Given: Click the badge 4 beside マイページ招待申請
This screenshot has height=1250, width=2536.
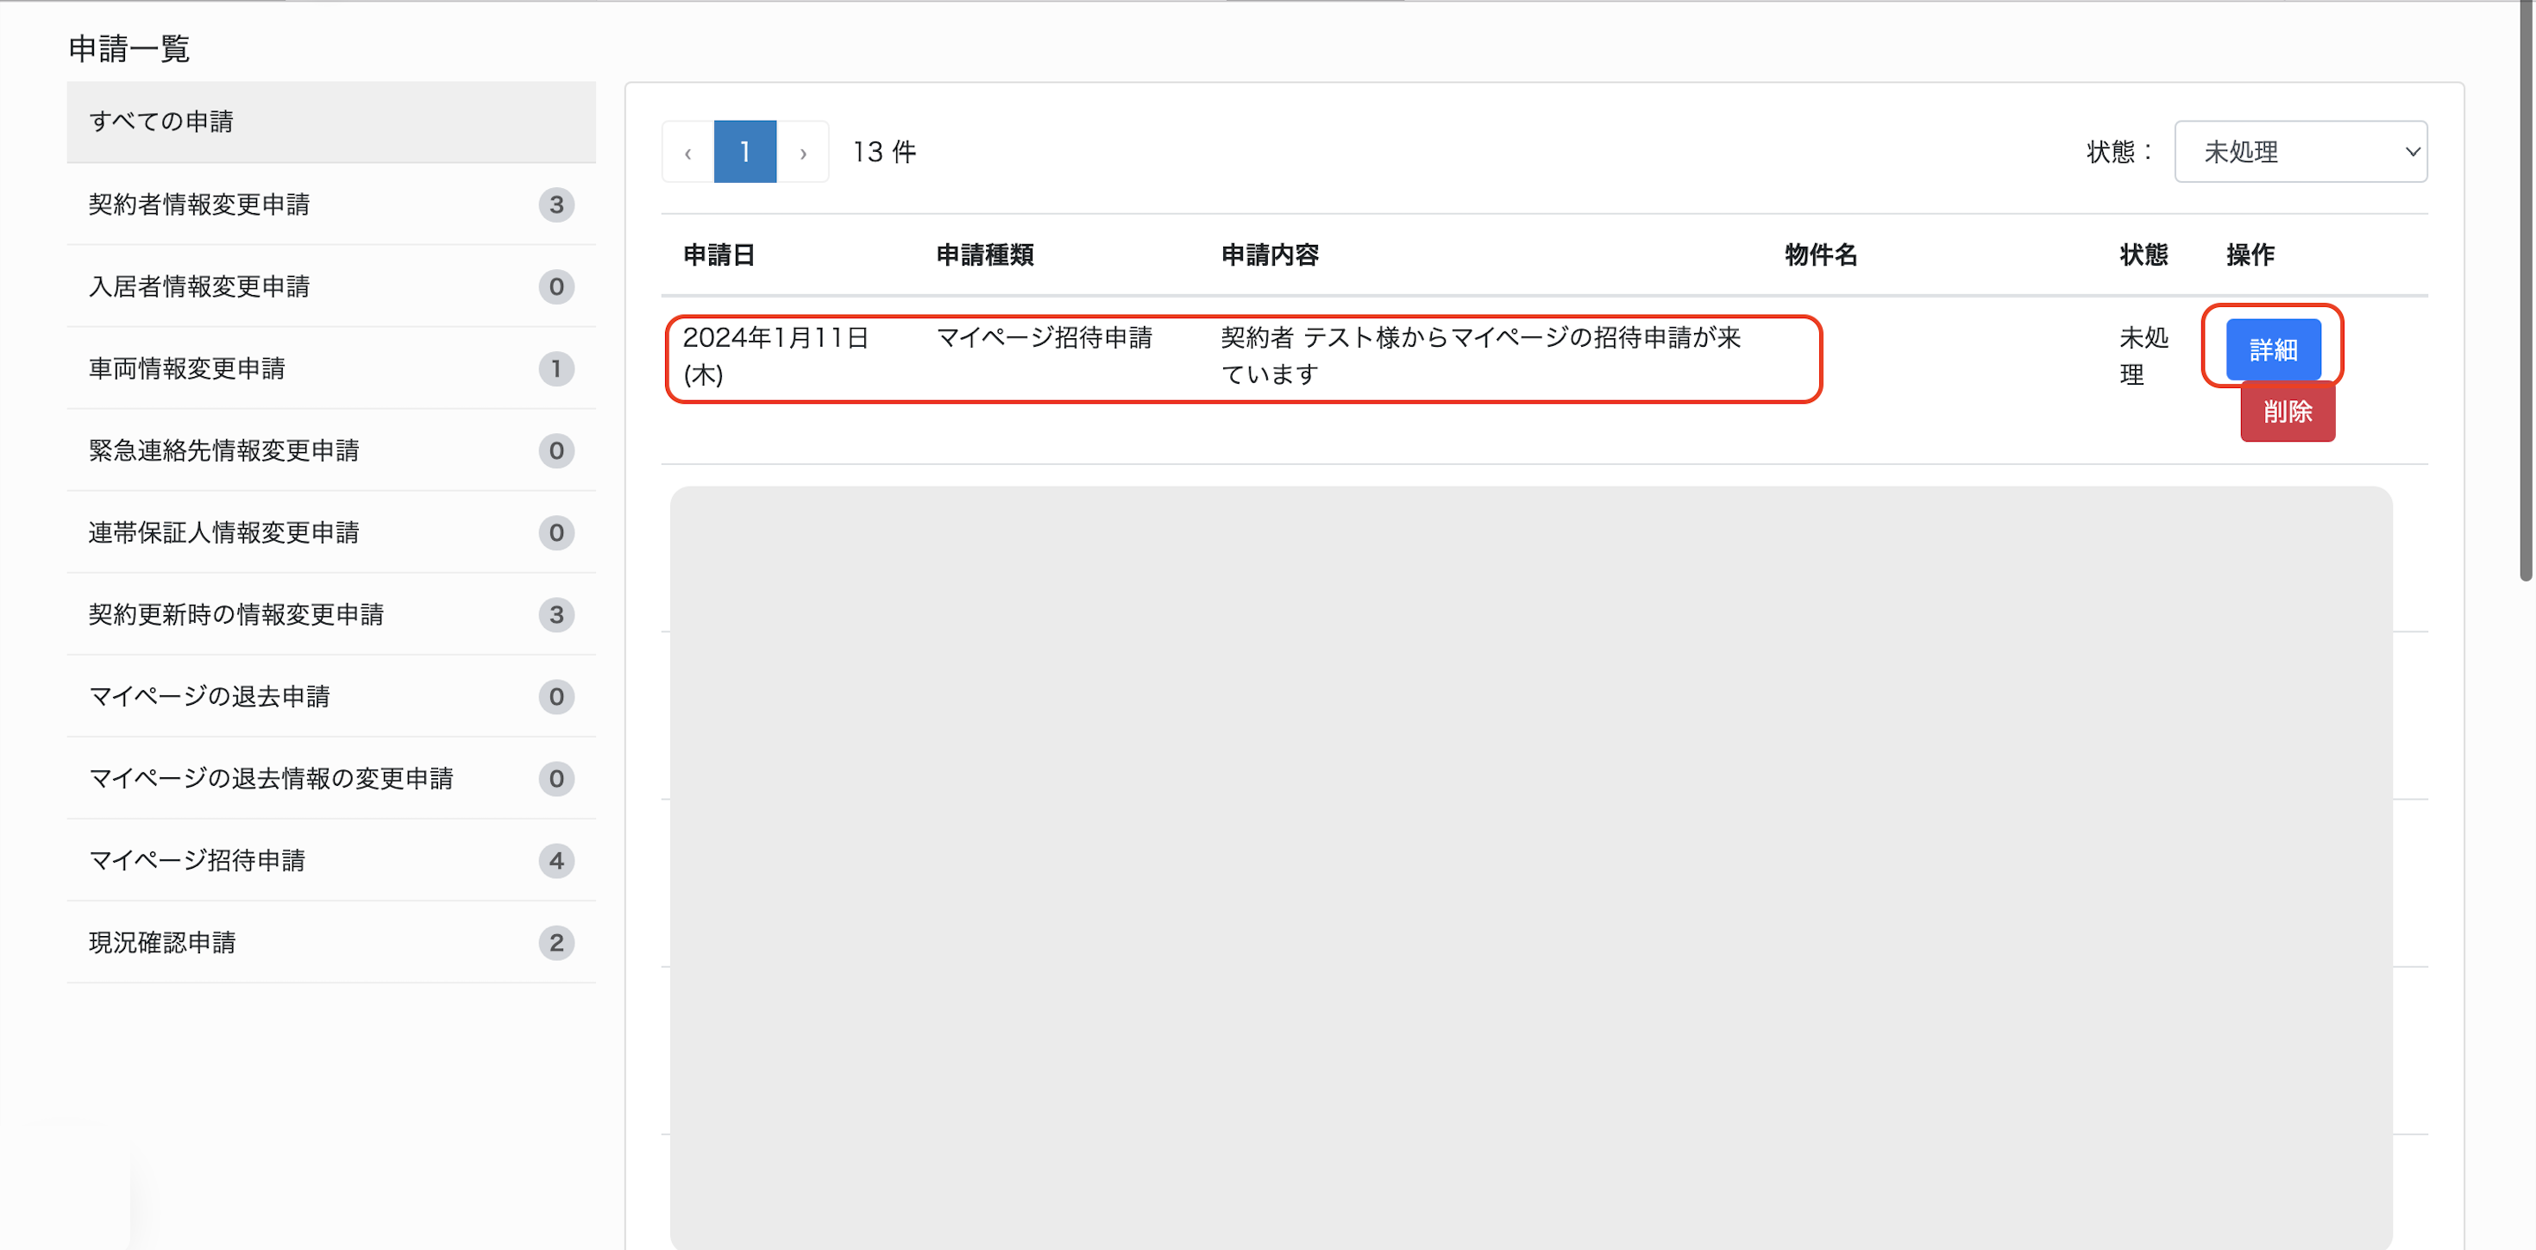Looking at the screenshot, I should (556, 860).
